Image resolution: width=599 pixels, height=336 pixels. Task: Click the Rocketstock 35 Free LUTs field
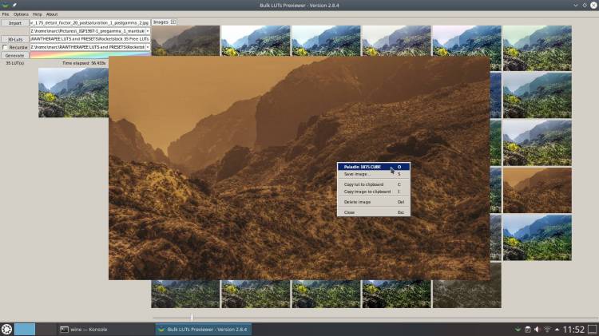90,39
